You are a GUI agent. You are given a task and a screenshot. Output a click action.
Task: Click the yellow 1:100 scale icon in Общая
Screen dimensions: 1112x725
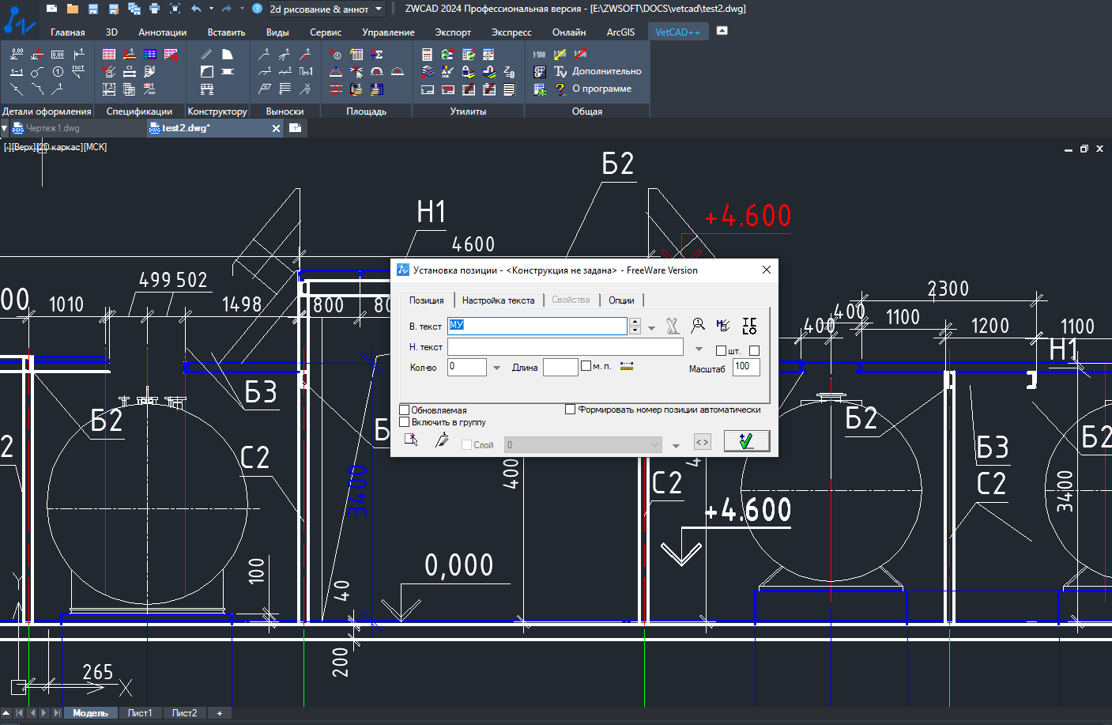tap(560, 55)
